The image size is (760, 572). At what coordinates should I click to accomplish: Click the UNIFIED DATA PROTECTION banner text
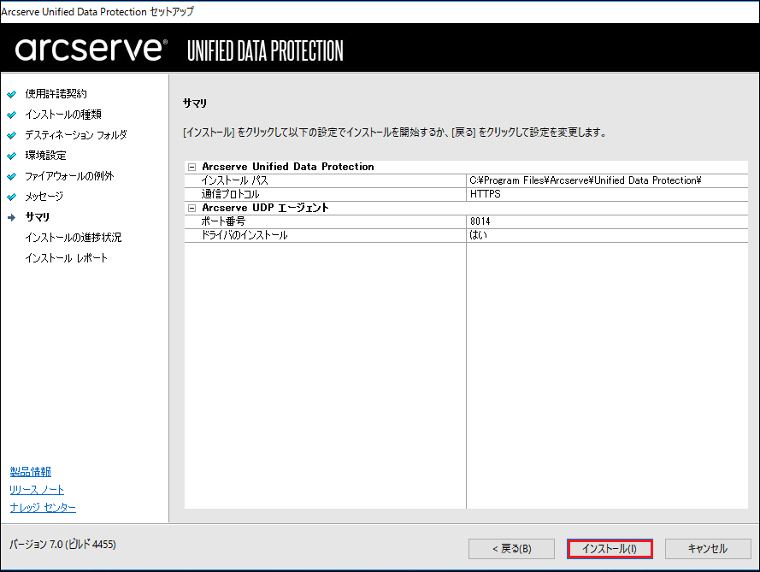point(265,50)
